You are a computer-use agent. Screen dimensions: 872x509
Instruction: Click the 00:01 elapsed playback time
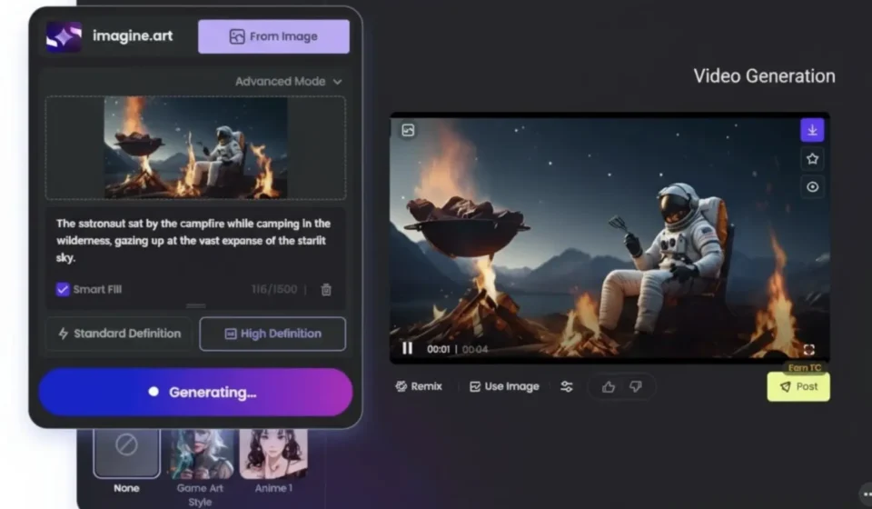click(x=438, y=349)
